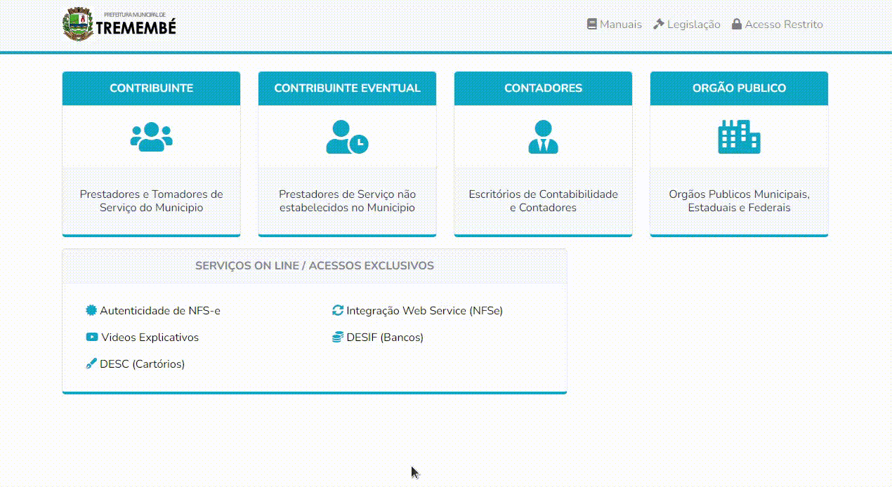The height and width of the screenshot is (487, 892).
Task: Open the DESC (Cartórios) link
Action: [143, 363]
